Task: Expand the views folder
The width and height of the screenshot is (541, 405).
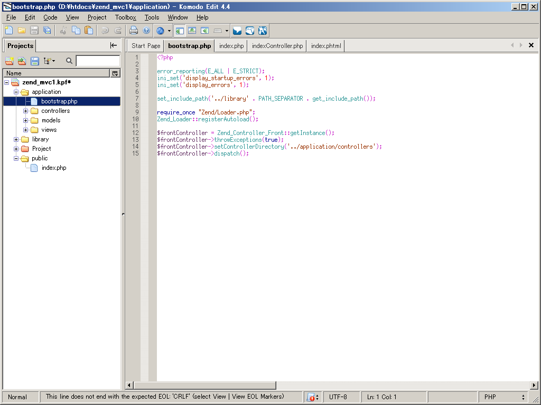Action: (x=25, y=130)
